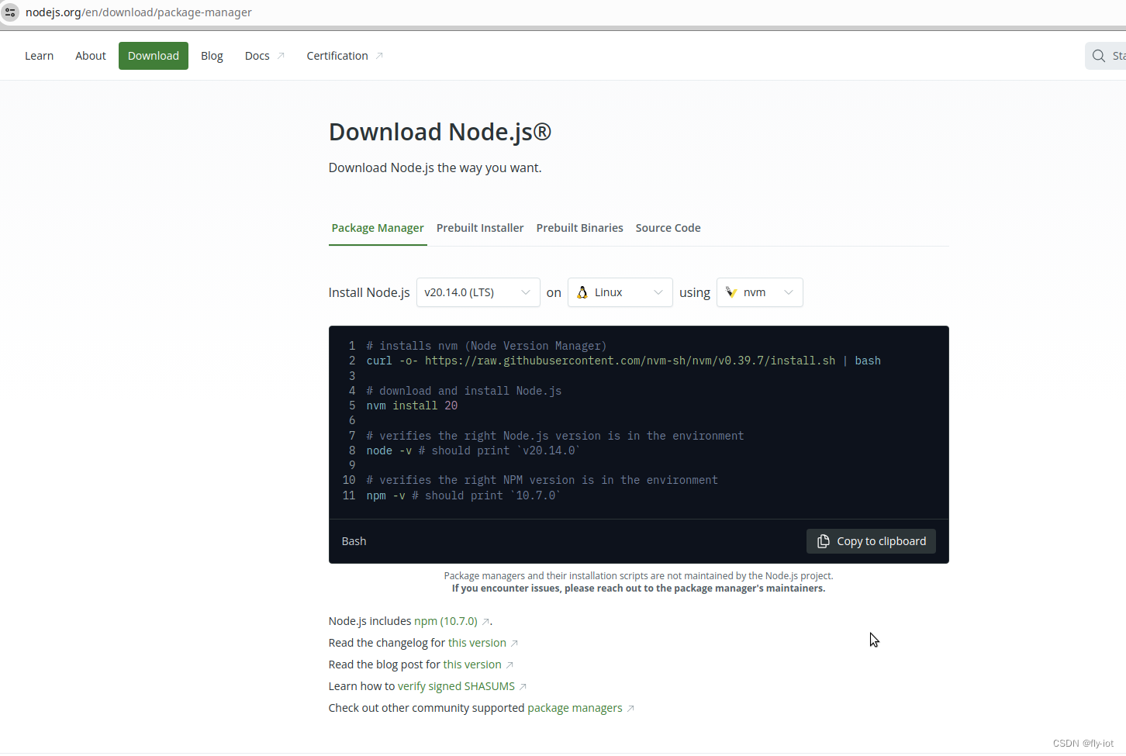Click the 'nvm install 20' code line
The image size is (1126, 756).
pyautogui.click(x=412, y=406)
